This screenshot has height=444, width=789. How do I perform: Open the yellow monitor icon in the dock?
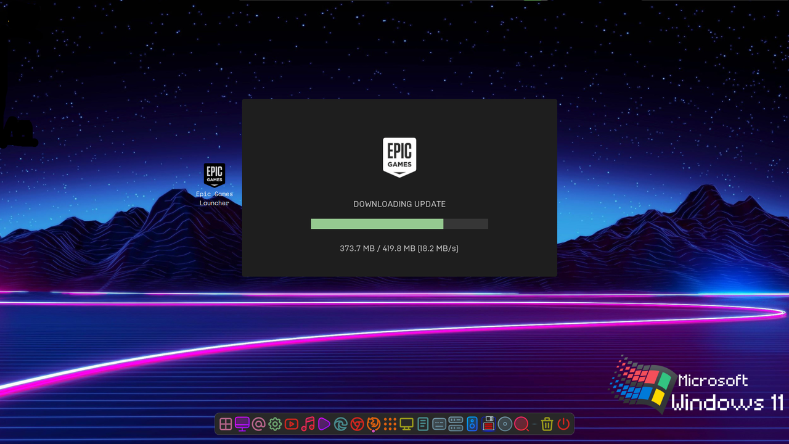click(x=406, y=424)
